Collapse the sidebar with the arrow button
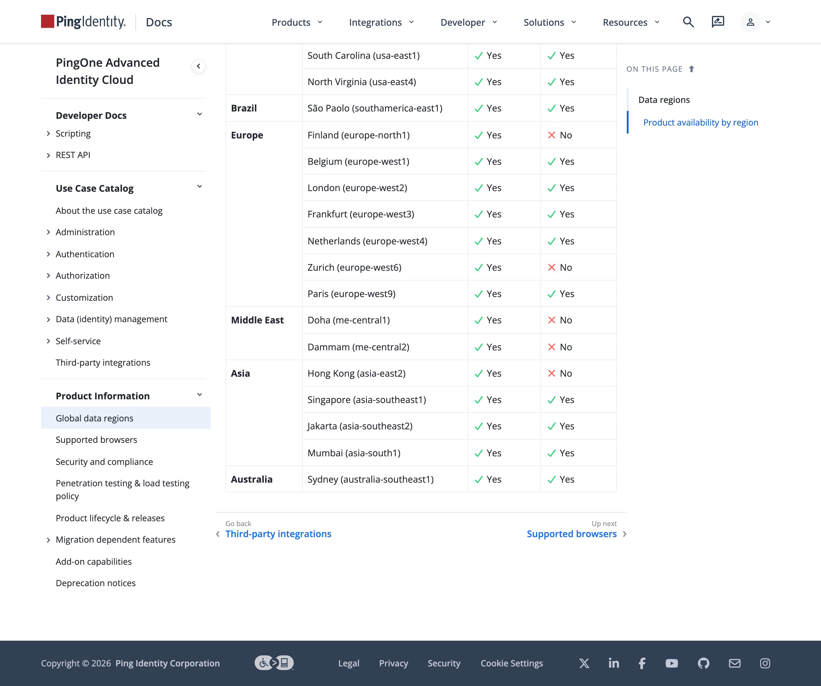The height and width of the screenshot is (686, 821). (199, 66)
